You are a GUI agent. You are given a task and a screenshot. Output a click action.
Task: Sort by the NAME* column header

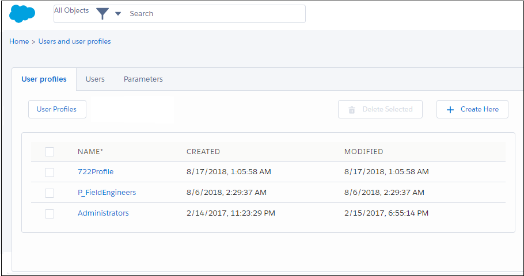click(x=90, y=152)
